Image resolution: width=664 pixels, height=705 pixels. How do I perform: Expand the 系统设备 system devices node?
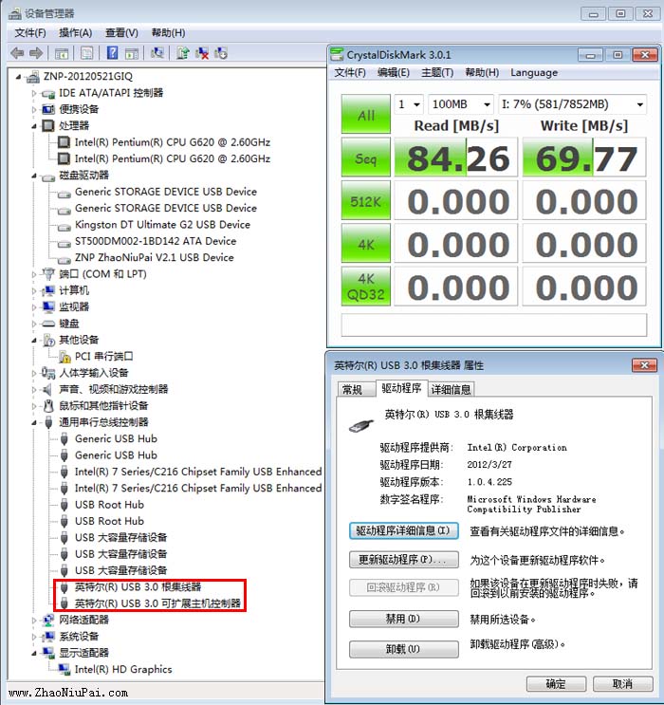tap(34, 637)
